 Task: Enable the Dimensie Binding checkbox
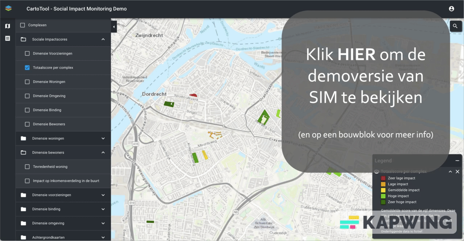click(27, 110)
